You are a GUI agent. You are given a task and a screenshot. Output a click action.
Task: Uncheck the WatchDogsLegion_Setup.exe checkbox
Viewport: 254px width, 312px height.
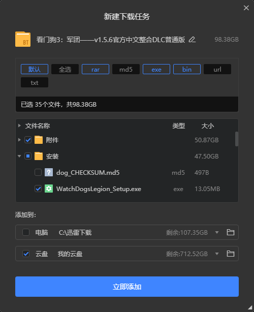(x=38, y=189)
